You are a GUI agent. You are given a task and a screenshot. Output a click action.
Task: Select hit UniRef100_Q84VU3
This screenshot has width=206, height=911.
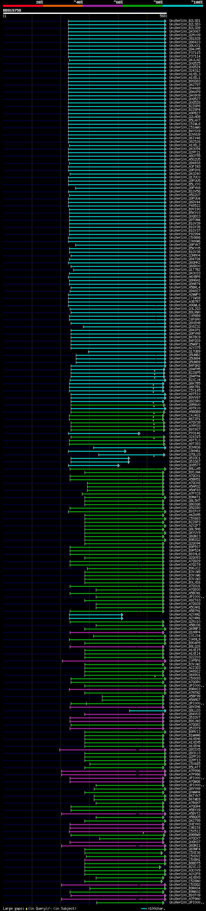coord(184,714)
